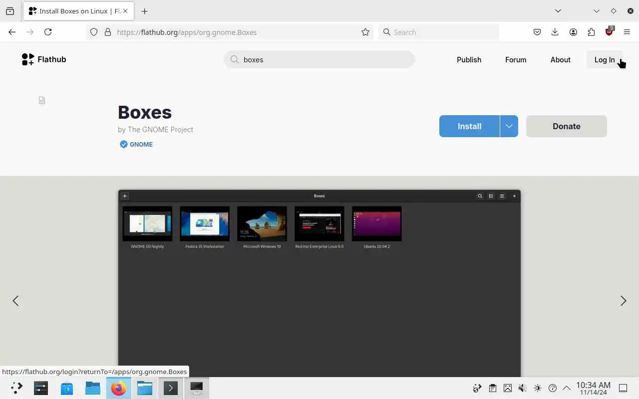Go back to the previous page
The width and height of the screenshot is (639, 399).
12,32
